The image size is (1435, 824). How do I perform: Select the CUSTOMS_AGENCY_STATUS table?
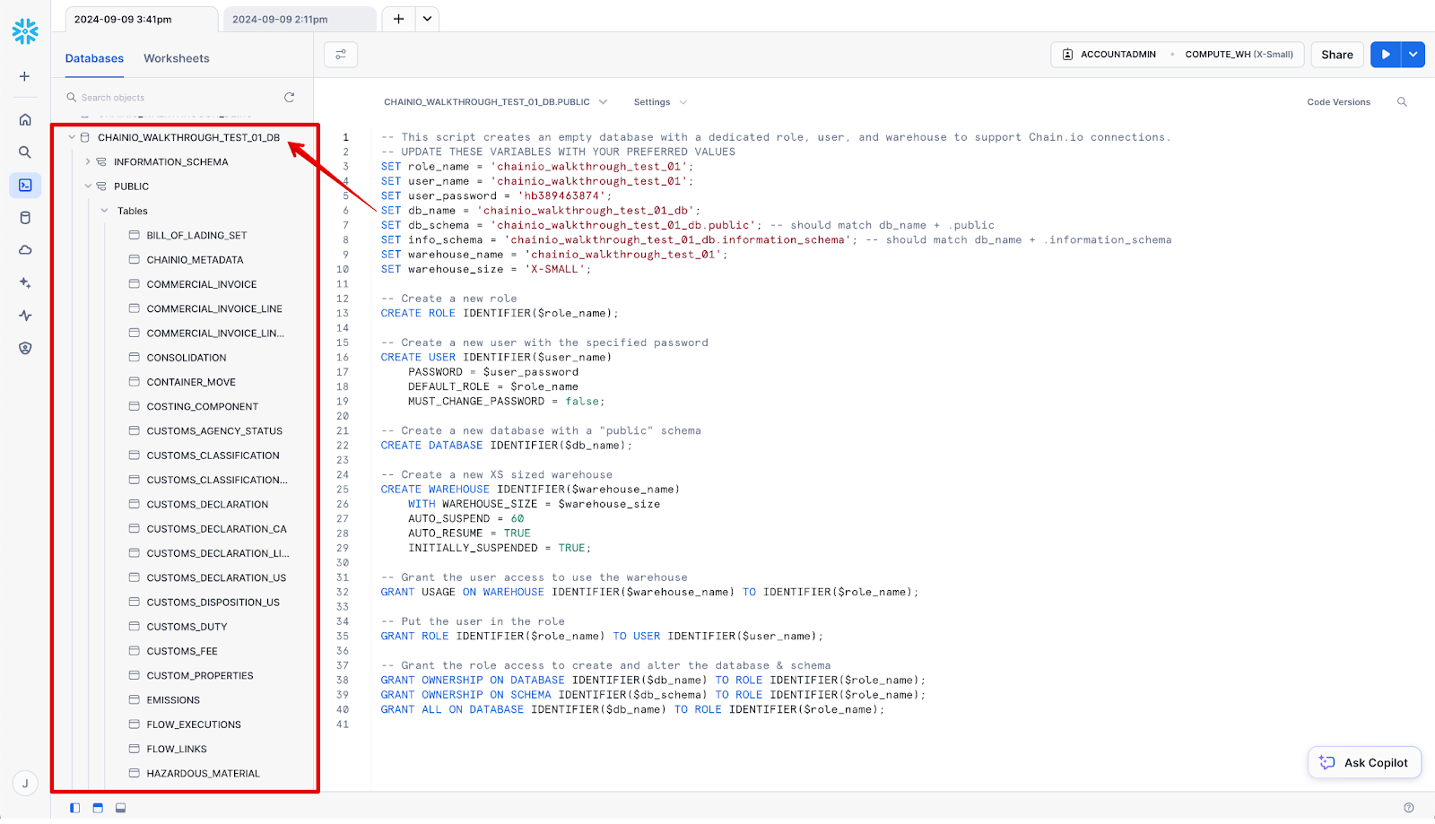[x=214, y=431]
